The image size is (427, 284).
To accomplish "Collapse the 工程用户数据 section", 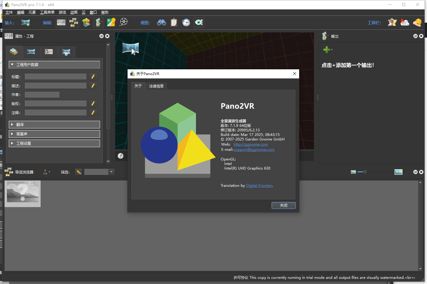I will 54,64.
